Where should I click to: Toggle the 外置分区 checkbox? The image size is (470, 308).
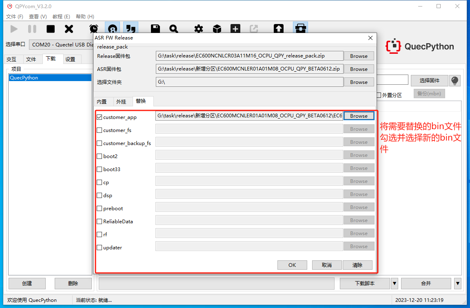coord(379,95)
